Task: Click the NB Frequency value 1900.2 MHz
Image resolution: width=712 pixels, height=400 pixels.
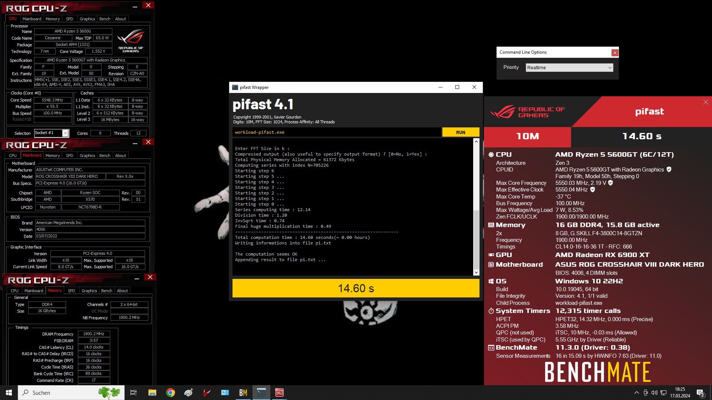Action: tap(129, 317)
